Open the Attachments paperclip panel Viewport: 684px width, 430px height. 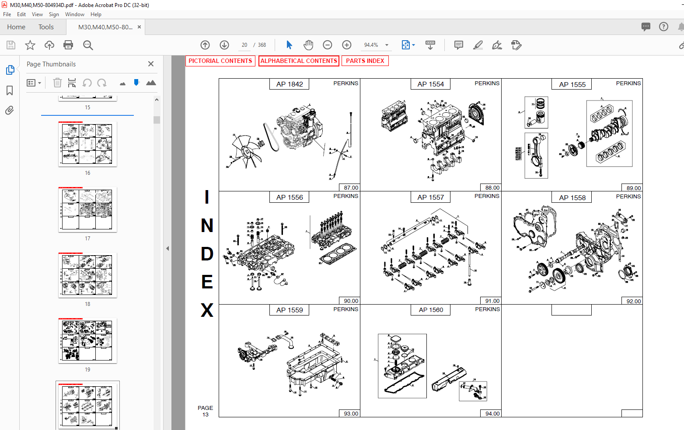click(10, 110)
